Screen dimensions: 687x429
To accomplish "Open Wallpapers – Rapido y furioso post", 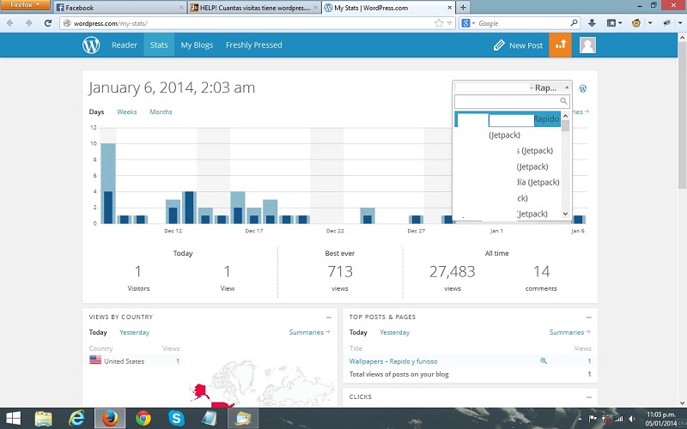I will tap(393, 361).
